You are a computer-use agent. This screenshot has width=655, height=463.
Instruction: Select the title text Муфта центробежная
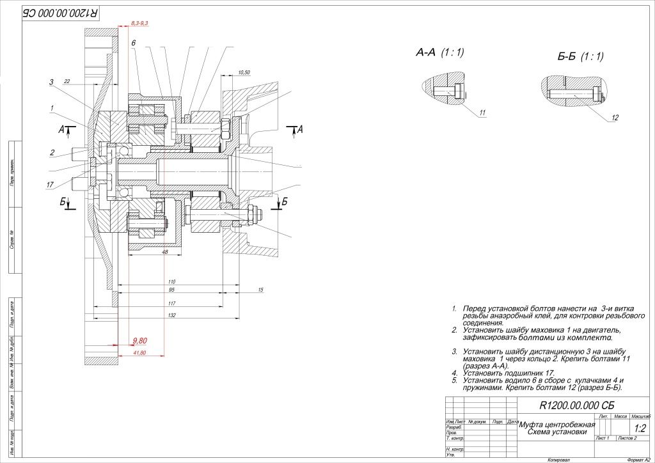click(x=556, y=425)
